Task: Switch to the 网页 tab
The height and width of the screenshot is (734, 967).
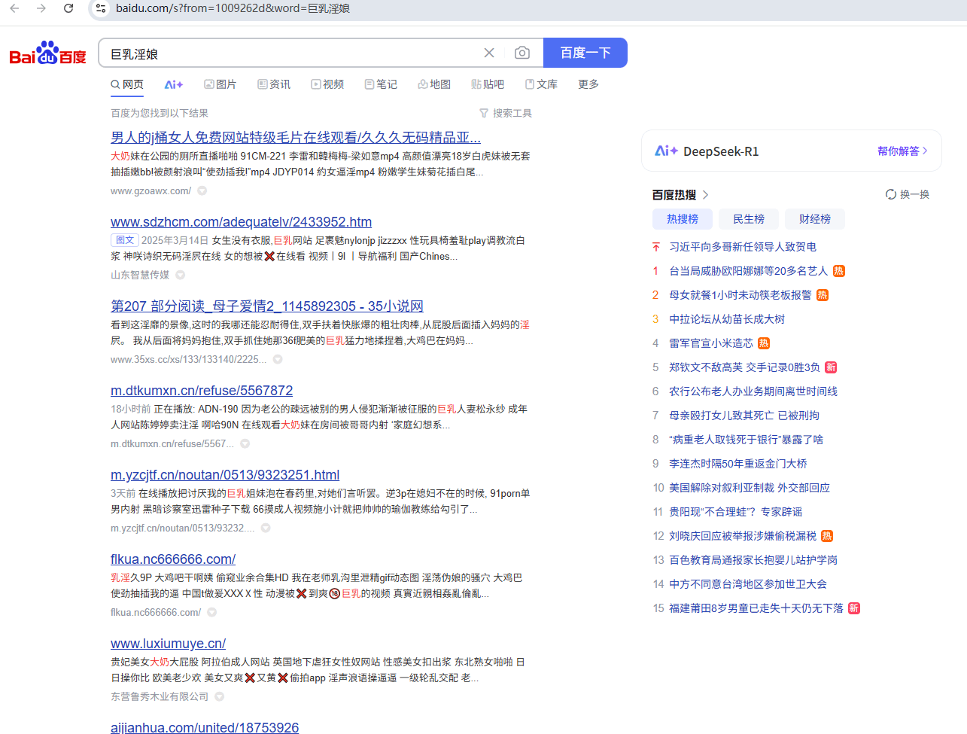Action: (127, 84)
